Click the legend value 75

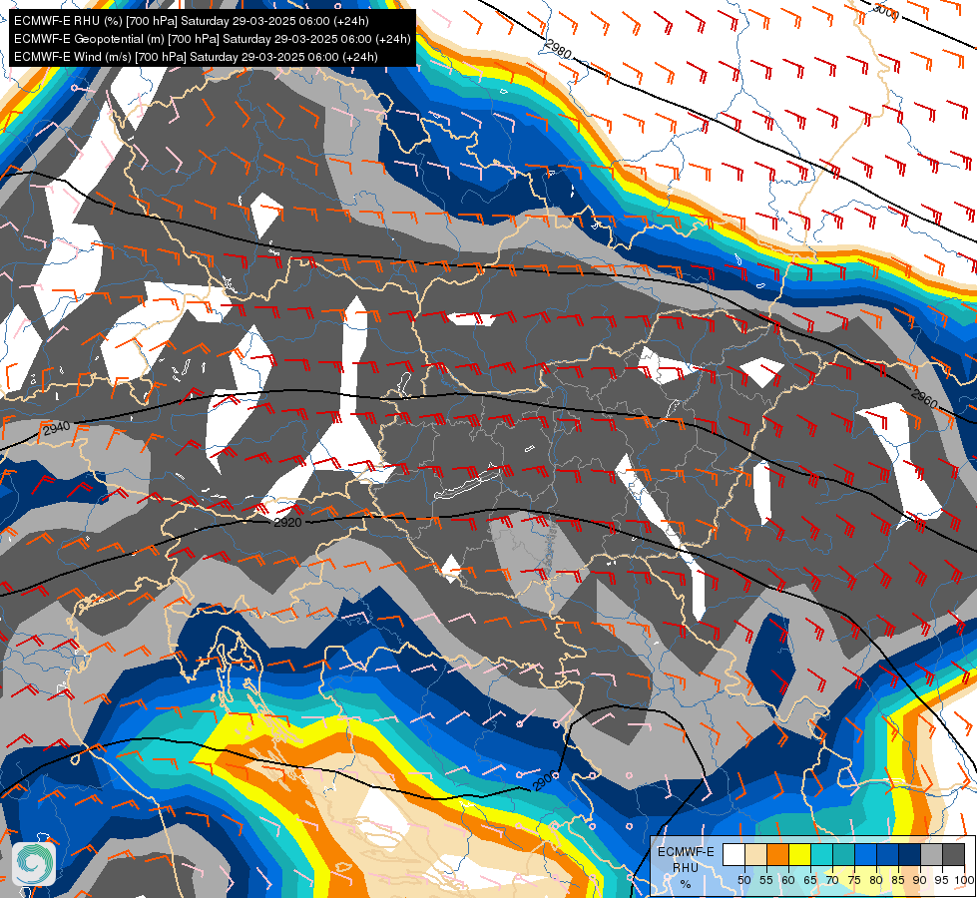pos(854,880)
